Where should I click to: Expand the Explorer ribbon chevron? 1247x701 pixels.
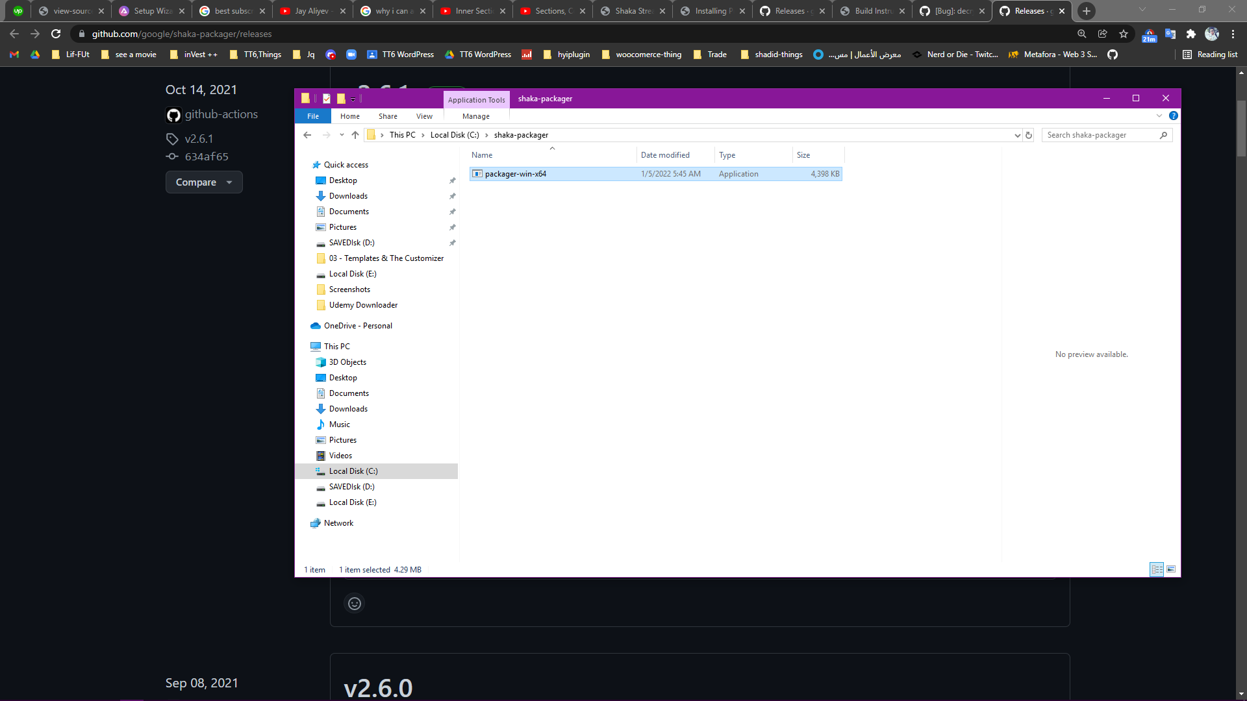point(1159,116)
